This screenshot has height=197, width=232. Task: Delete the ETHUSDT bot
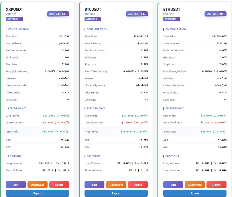216,185
